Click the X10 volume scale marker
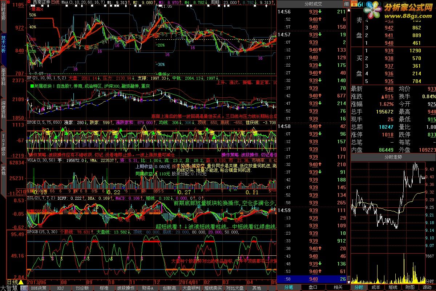The height and width of the screenshot is (291, 436). click(22, 192)
